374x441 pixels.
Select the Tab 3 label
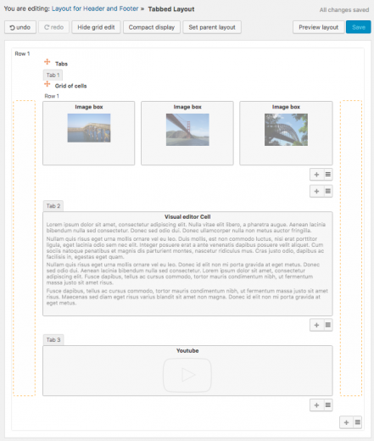point(53,339)
